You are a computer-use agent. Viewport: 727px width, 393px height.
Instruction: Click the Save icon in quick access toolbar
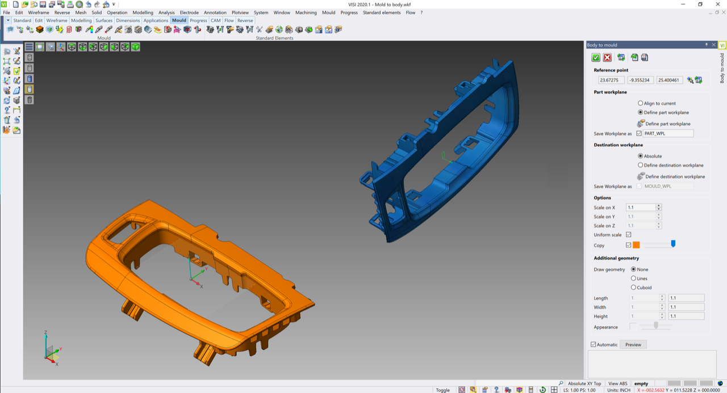coord(43,5)
